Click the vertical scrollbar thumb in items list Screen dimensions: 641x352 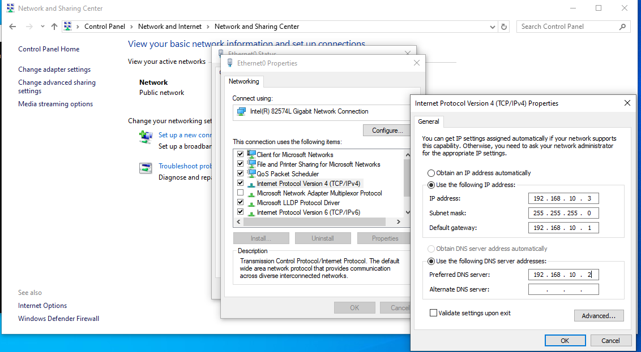(x=407, y=177)
